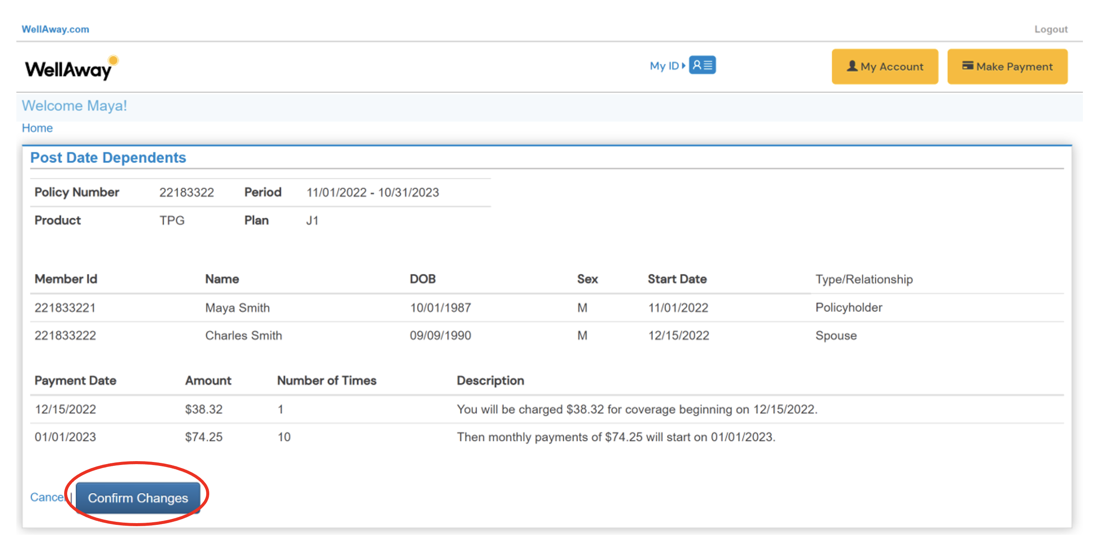Select policy number 22183322

186,192
